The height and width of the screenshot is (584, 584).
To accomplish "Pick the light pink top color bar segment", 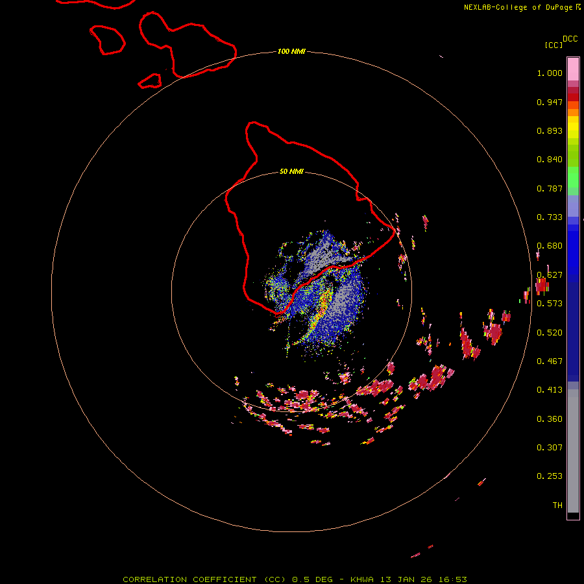I will coord(573,69).
